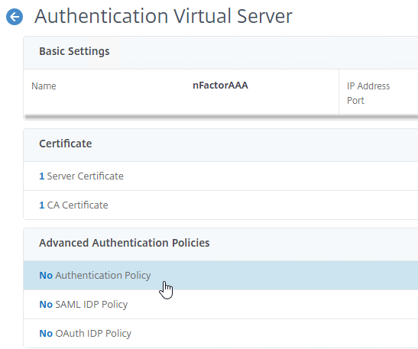Viewport: 418px width, 349px height.
Task: Click the count 1 before CA Certificate
Action: click(41, 205)
